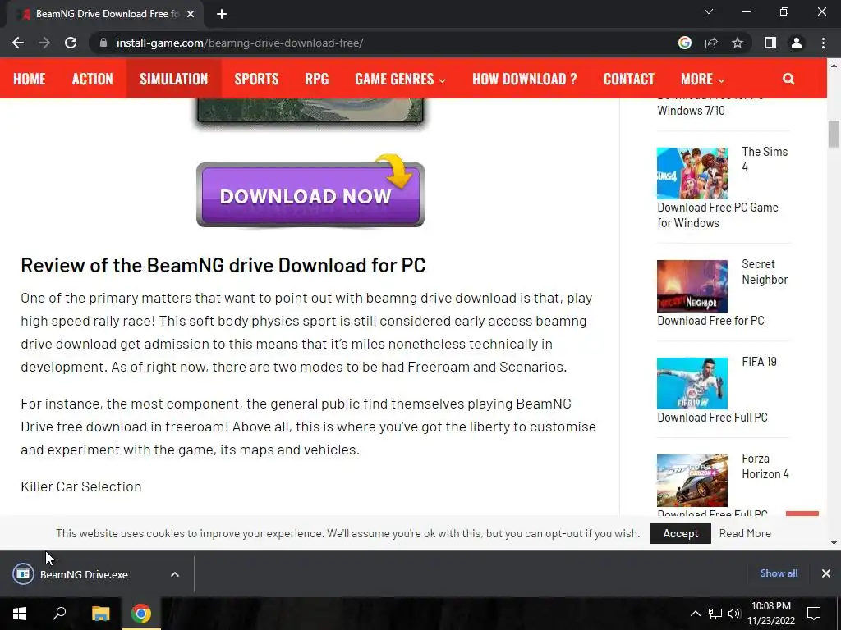841x630 pixels.
Task: Open volume control tray icon
Action: 733,614
